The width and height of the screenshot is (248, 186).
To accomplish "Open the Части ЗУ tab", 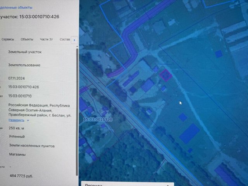I will 46,40.
